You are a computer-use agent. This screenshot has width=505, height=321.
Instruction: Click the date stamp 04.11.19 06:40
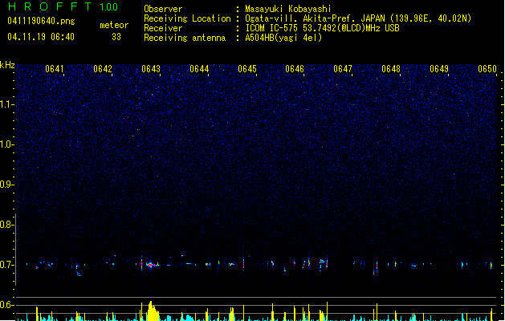(41, 37)
